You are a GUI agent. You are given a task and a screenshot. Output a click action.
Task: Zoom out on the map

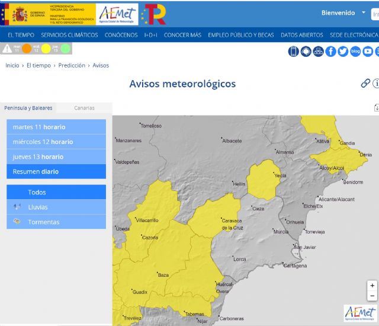coord(372,296)
